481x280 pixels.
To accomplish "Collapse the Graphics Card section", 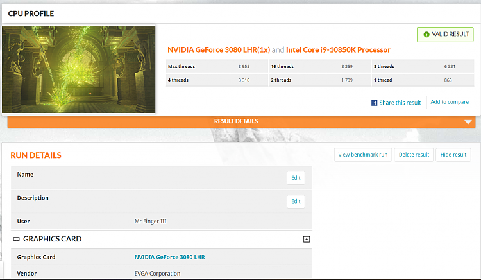I will coord(307,239).
